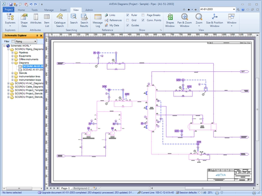Open the Message Log
The width and height of the screenshot is (262, 196).
(97, 20)
